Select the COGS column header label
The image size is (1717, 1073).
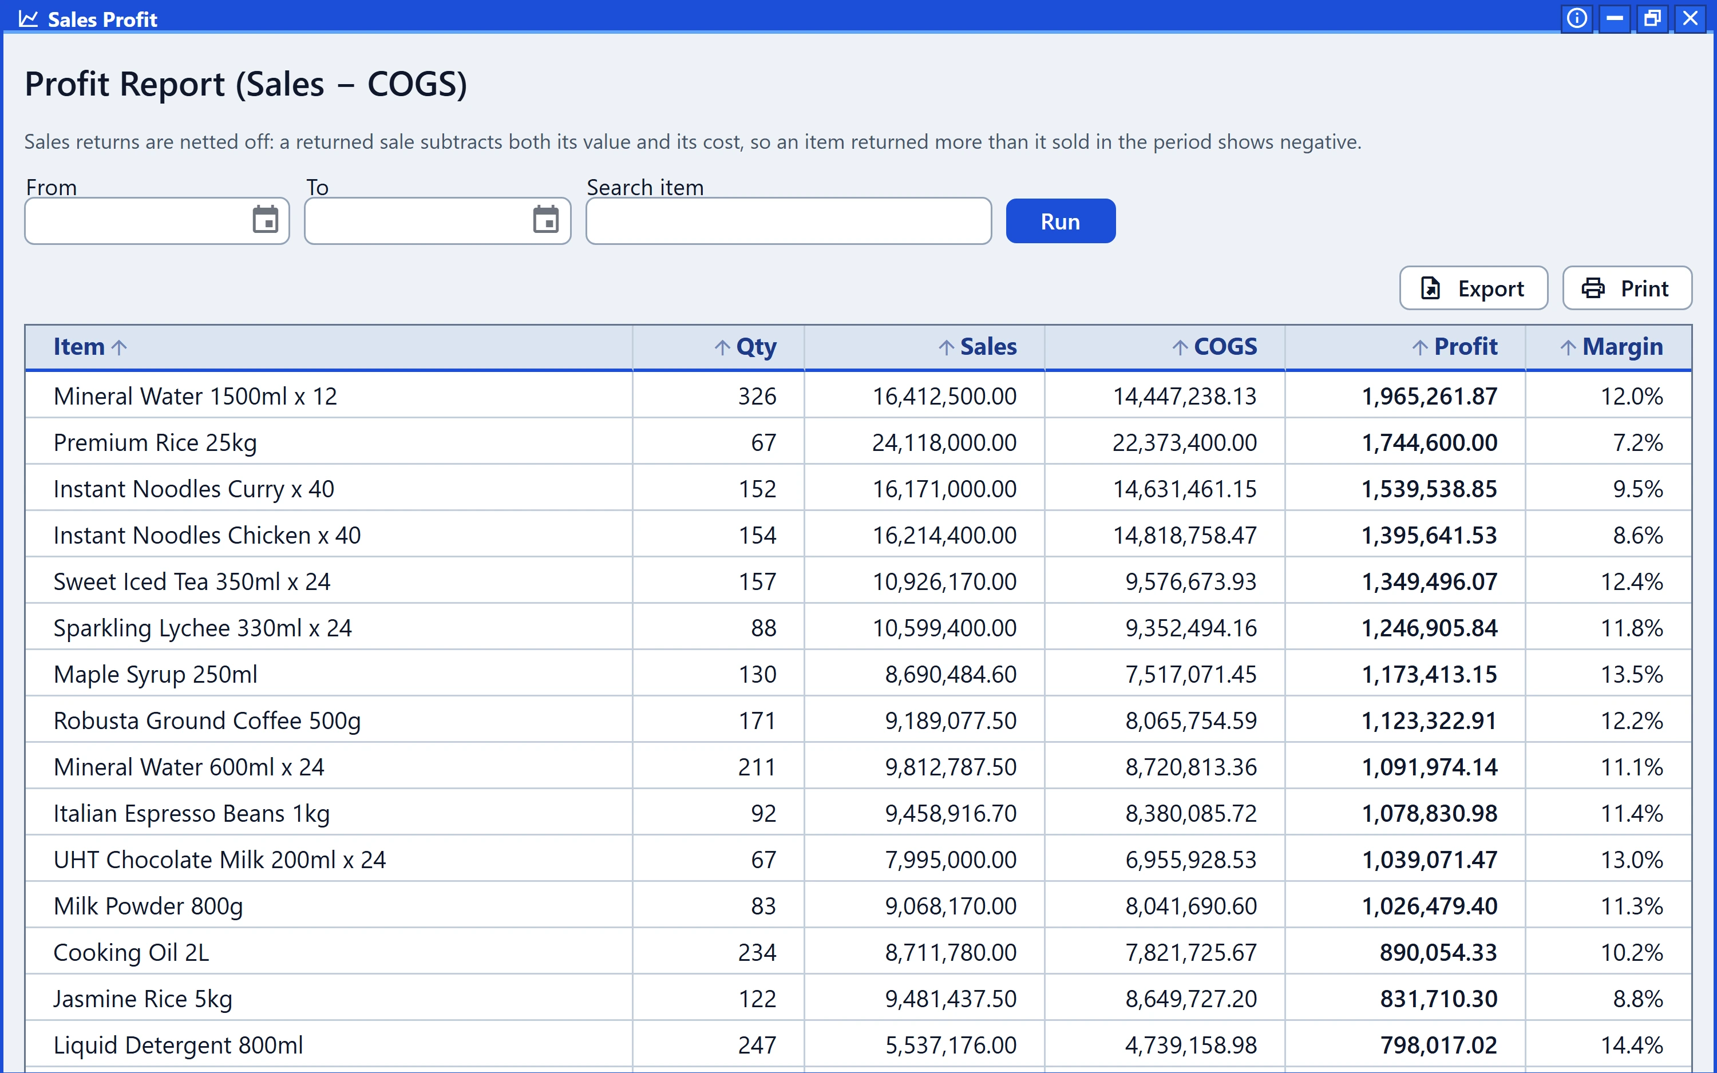(x=1225, y=347)
